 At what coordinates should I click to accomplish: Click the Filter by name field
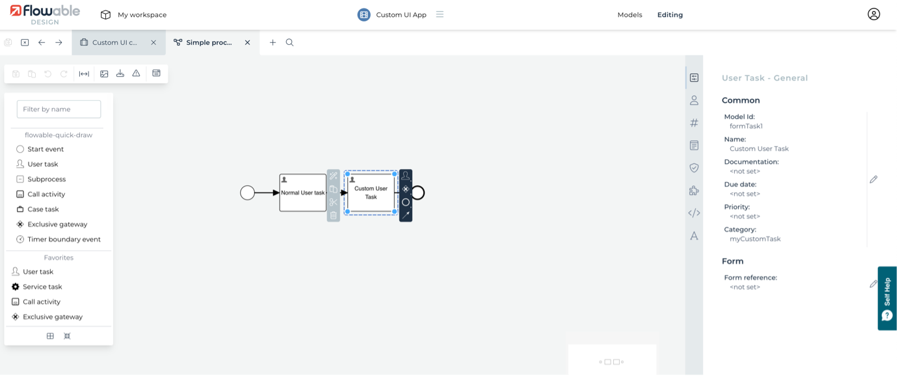(x=59, y=109)
